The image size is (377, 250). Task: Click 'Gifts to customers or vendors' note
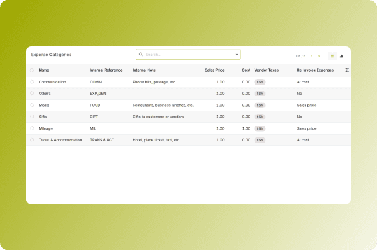click(158, 117)
